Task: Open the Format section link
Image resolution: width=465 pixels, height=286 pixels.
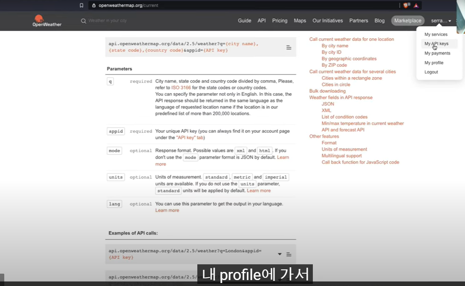Action: pos(329,143)
